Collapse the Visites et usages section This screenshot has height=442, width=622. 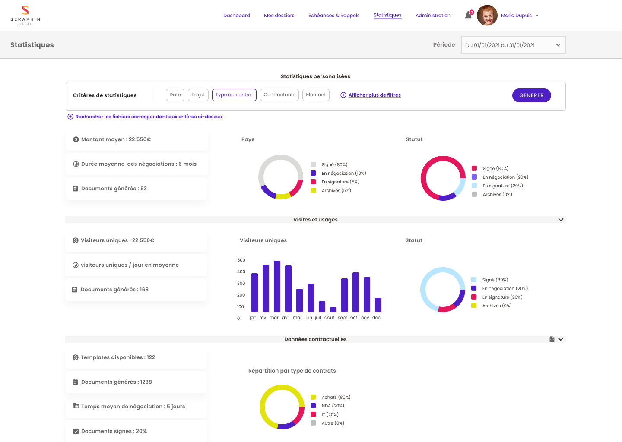coord(560,219)
